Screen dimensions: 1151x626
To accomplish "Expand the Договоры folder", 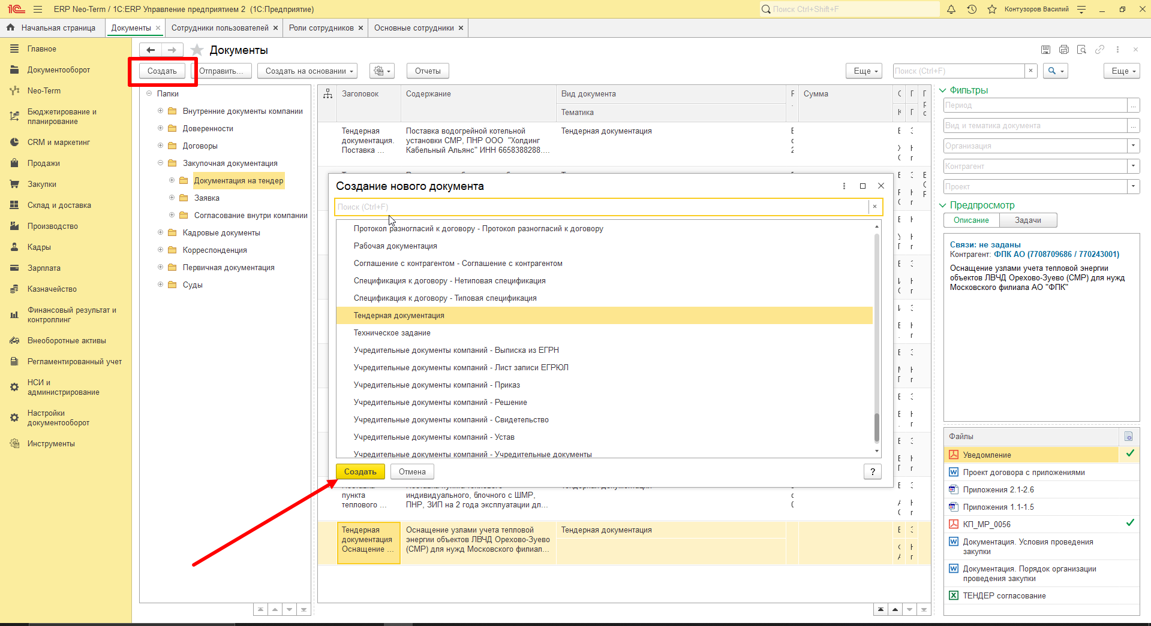I will point(160,146).
